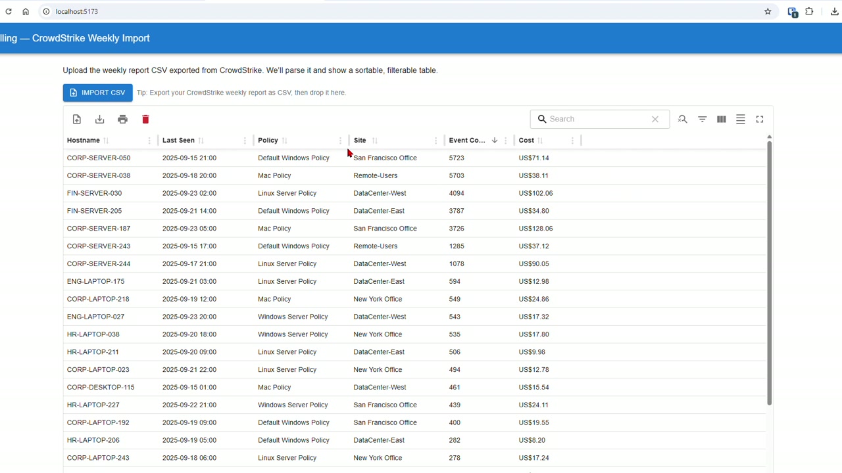
Task: Open Hostname column actions menu
Action: click(149, 141)
